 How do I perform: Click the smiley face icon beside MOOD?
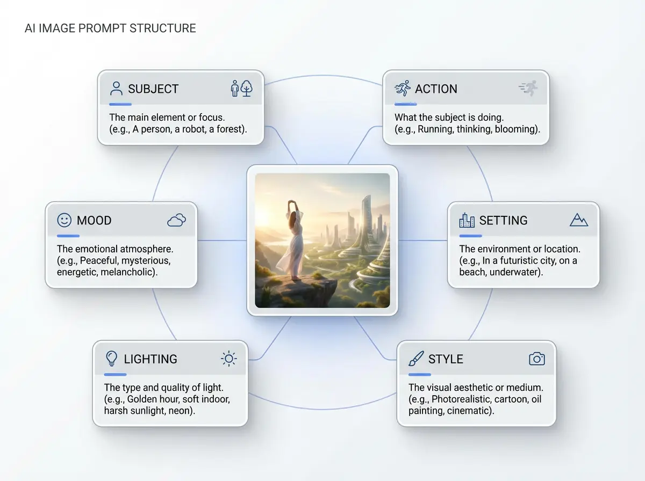pyautogui.click(x=64, y=220)
